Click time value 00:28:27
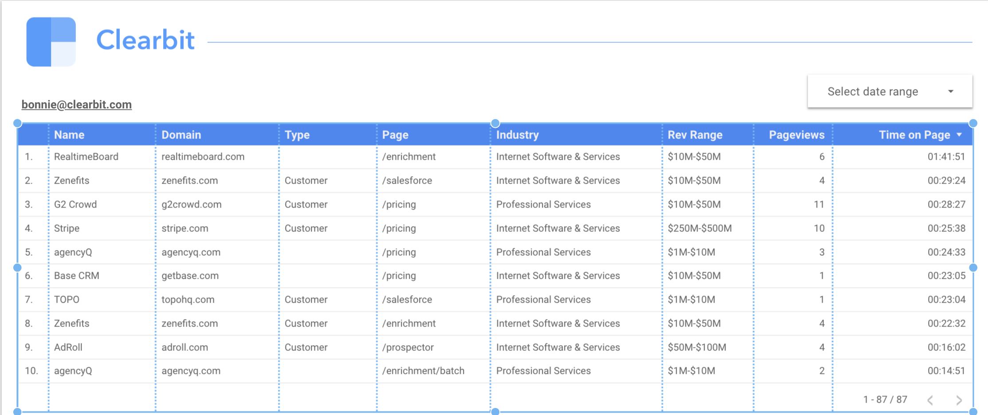The height and width of the screenshot is (415, 988). point(946,204)
